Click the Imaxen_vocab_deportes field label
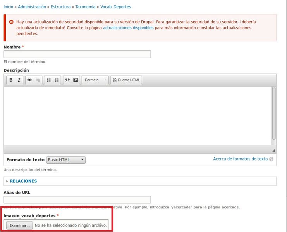 click(x=29, y=216)
